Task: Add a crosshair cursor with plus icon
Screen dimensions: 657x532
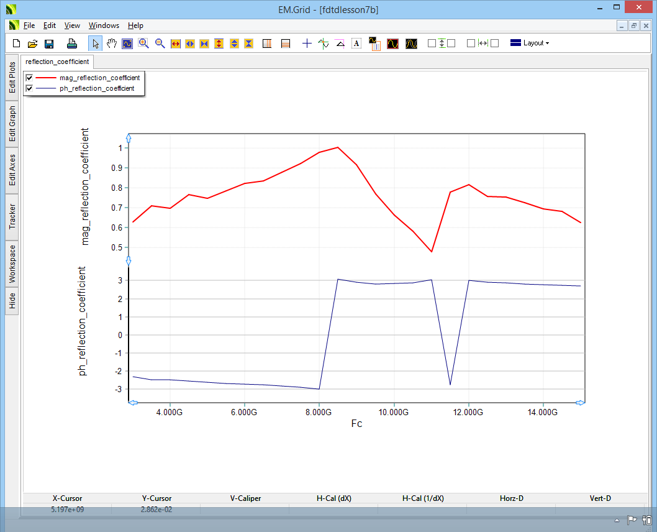Action: tap(307, 44)
